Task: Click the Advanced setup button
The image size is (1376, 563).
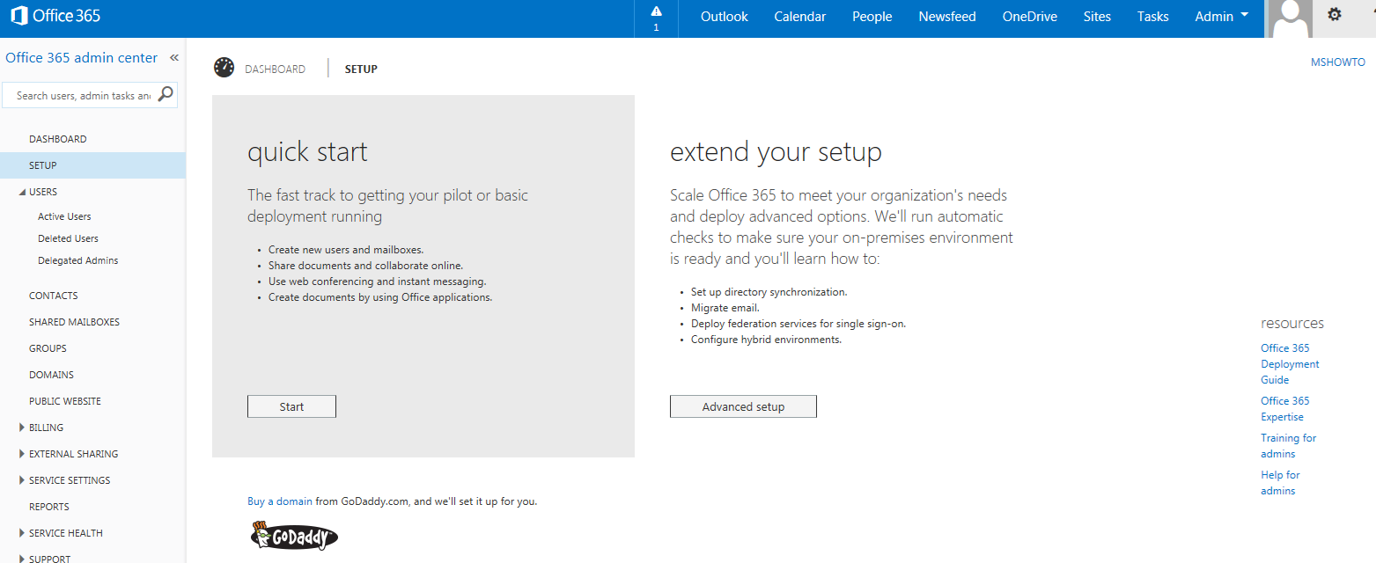Action: [x=743, y=406]
